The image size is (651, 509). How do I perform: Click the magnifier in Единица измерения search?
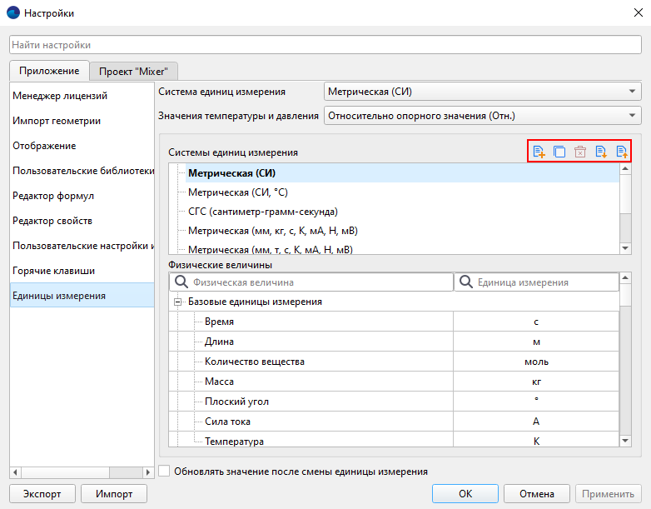[x=466, y=282]
